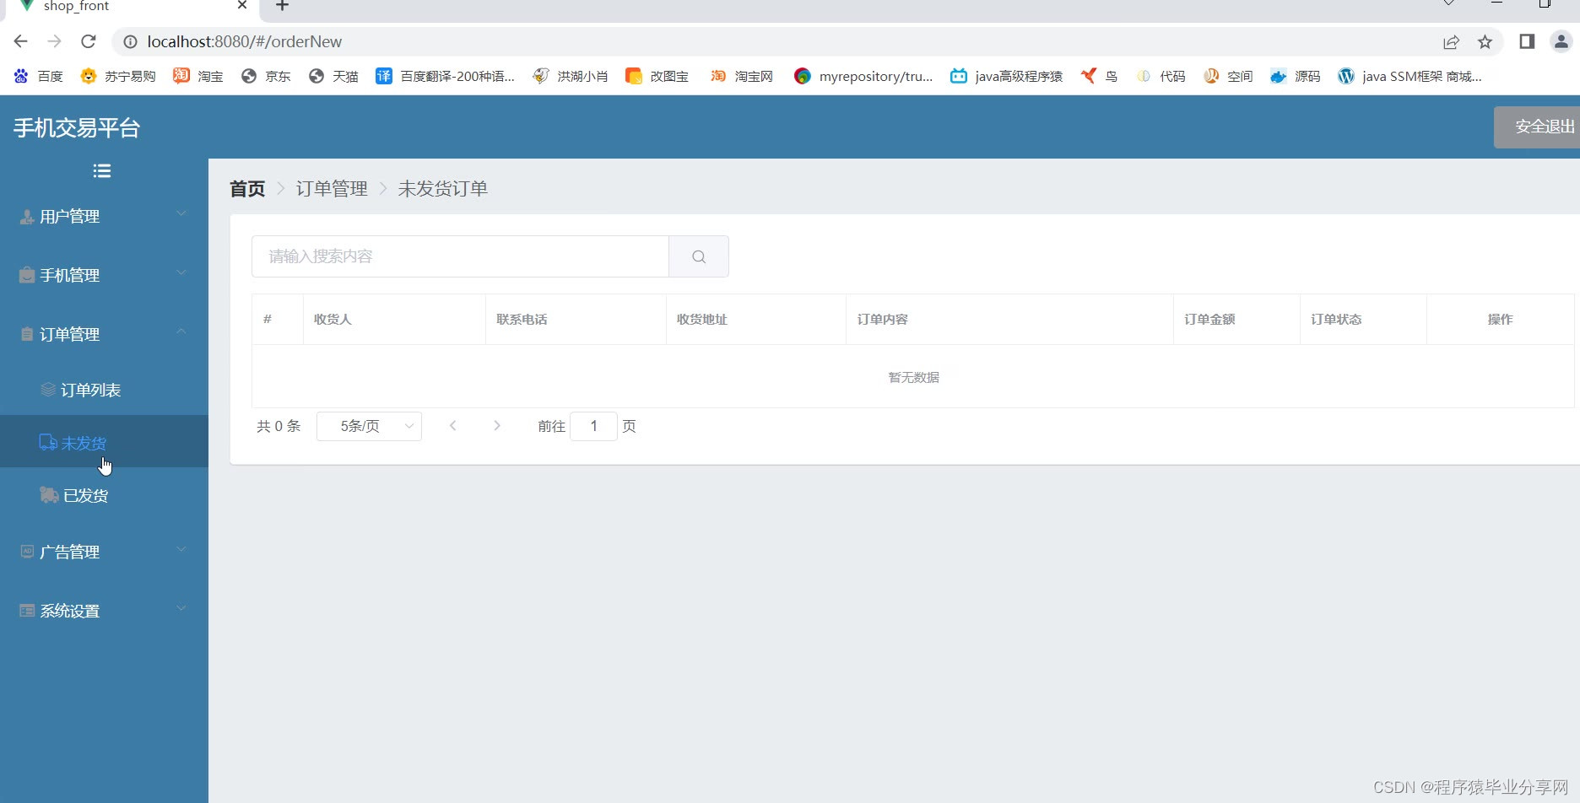The image size is (1580, 803).
Task: Click the search content input field
Action: [460, 256]
